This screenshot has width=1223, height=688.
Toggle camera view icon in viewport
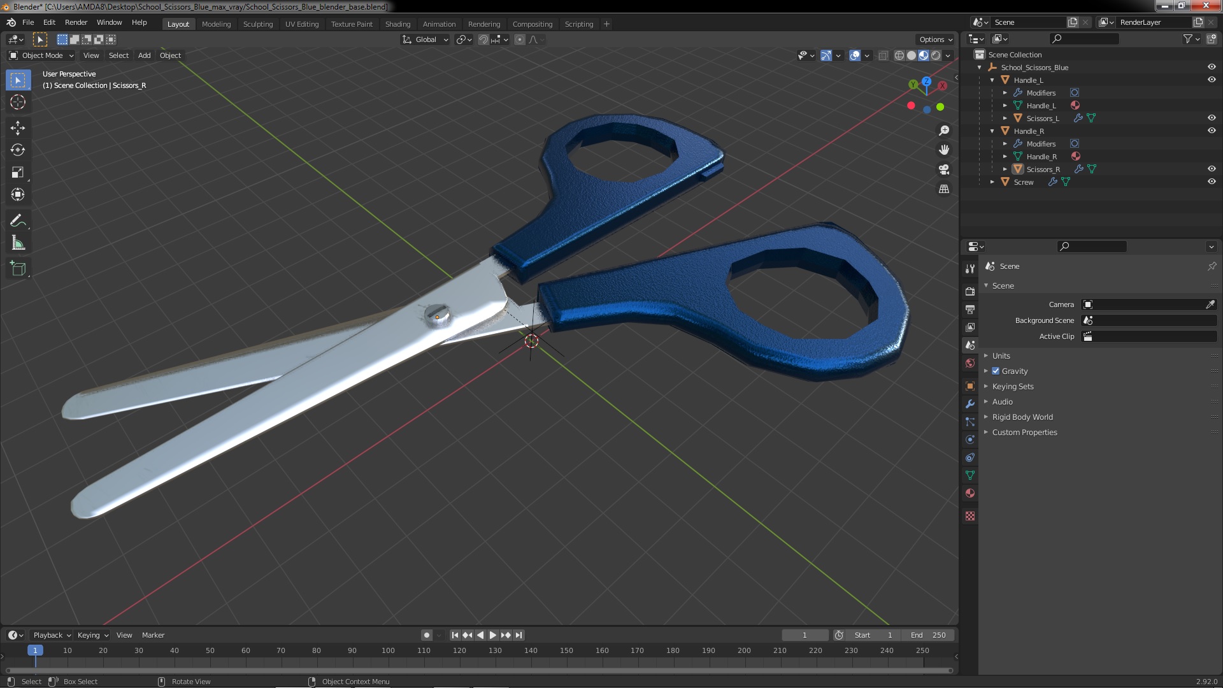[x=944, y=169]
